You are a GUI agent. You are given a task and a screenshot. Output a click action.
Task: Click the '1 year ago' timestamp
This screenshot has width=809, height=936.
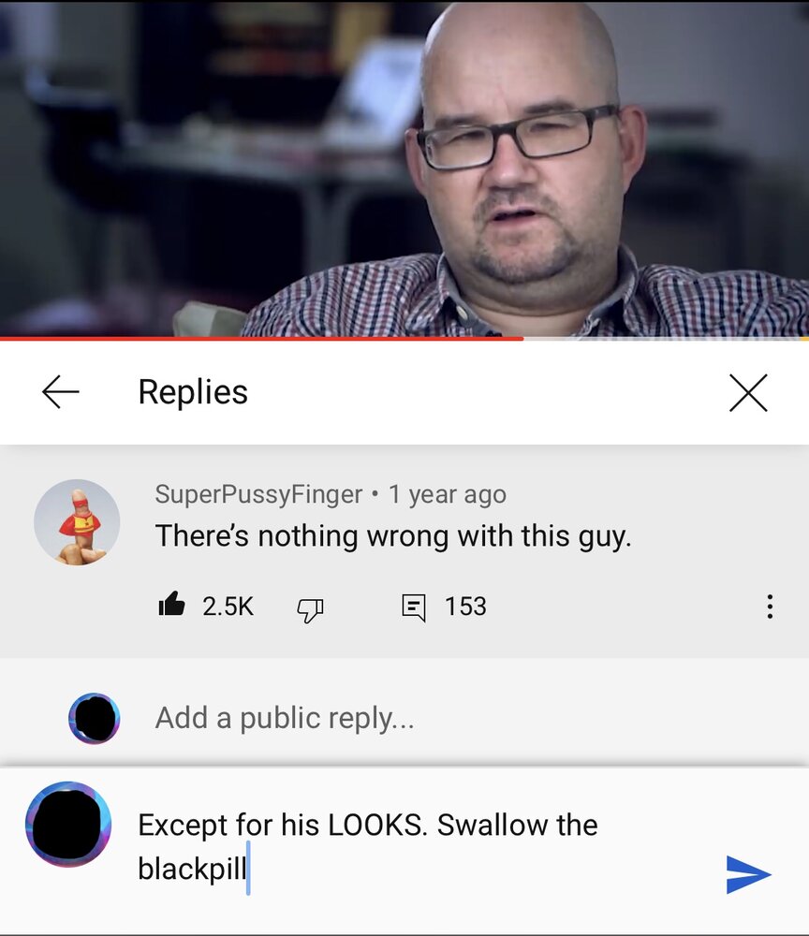tap(448, 494)
